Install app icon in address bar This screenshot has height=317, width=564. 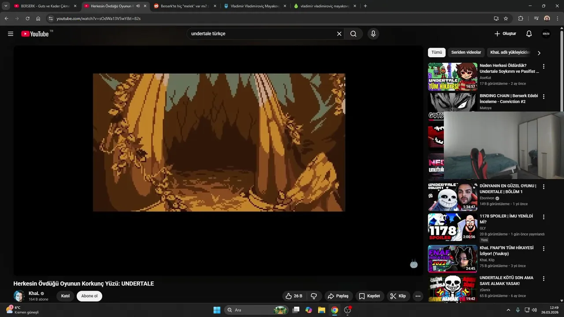tap(496, 18)
